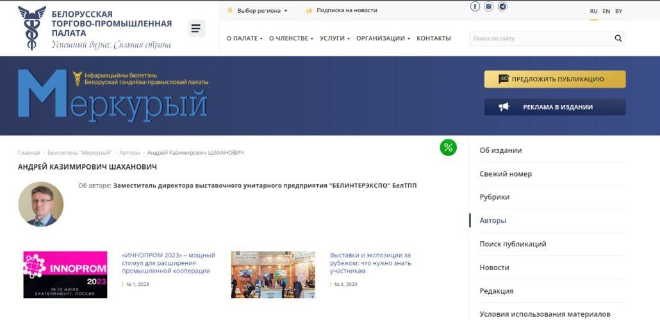
Task: Open the Instagram social icon
Action: (x=489, y=6)
